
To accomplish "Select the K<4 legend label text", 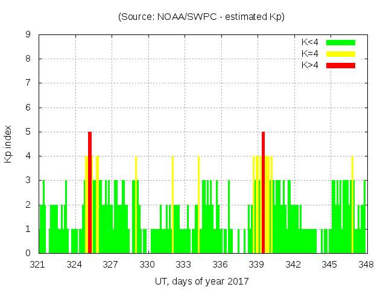I will (311, 42).
